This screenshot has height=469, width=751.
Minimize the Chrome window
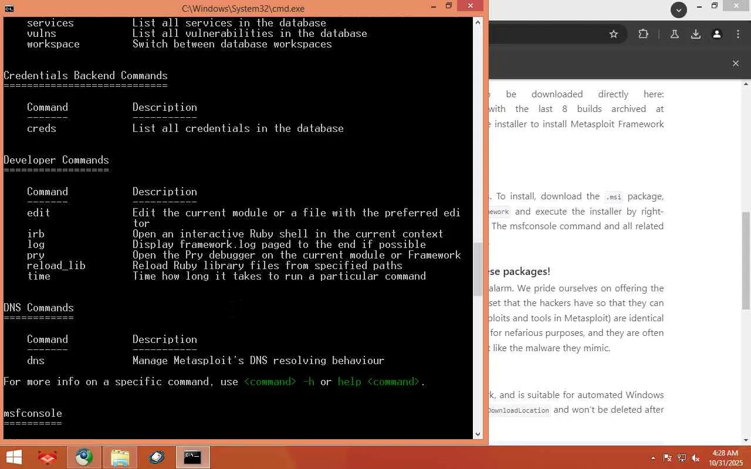pyautogui.click(x=699, y=6)
